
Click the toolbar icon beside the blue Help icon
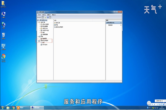[45, 17]
